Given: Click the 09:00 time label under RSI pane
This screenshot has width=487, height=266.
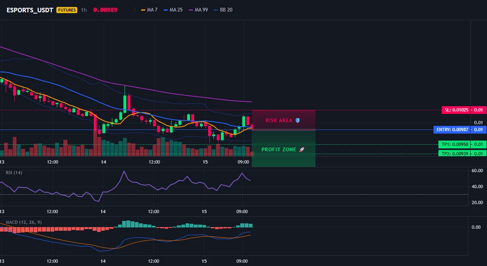Looking at the screenshot, I should coord(242,211).
